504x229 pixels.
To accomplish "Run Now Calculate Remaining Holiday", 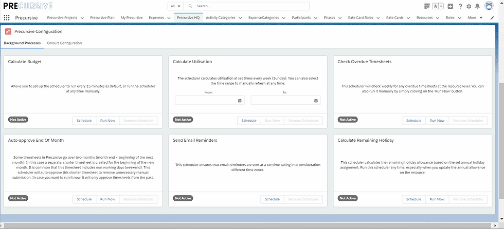I will [437, 199].
